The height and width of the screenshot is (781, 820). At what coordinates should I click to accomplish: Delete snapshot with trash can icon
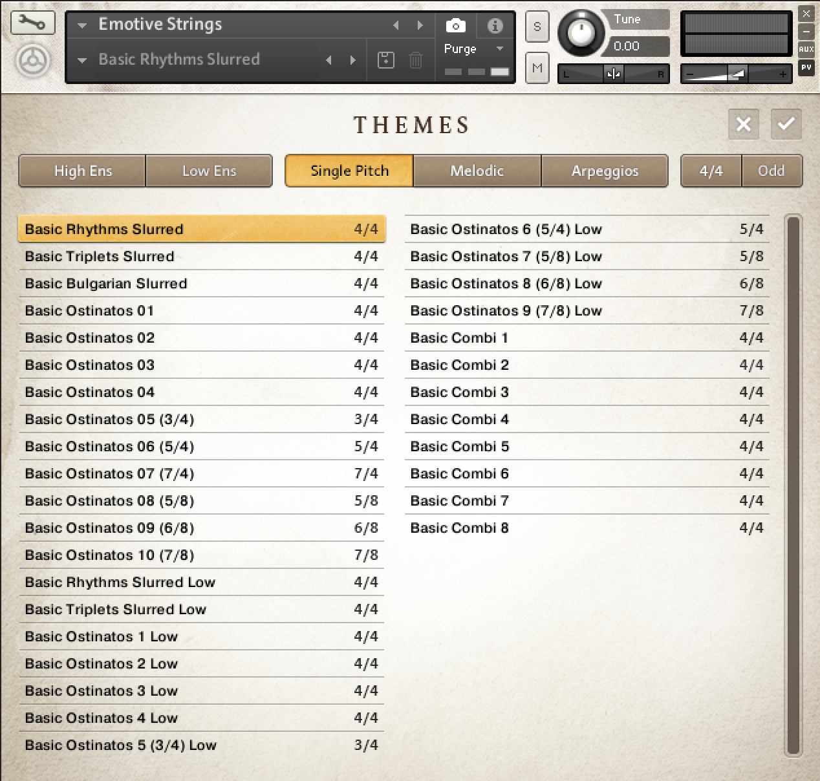(416, 60)
